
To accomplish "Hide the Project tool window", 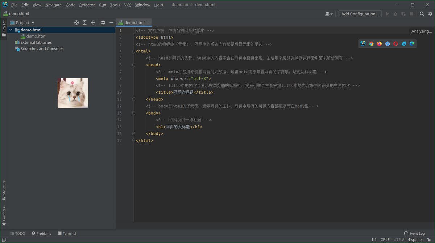I will pos(111,22).
